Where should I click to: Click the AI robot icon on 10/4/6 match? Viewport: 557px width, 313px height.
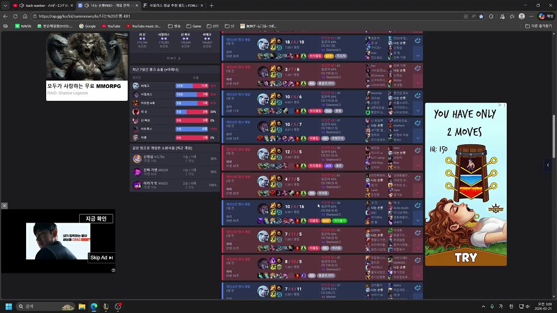pyautogui.click(x=418, y=96)
